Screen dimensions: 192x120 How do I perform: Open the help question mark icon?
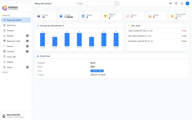click(176, 3)
